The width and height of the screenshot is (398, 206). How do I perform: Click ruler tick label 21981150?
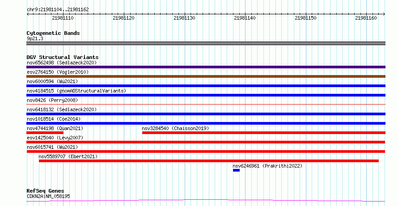coord(305,18)
